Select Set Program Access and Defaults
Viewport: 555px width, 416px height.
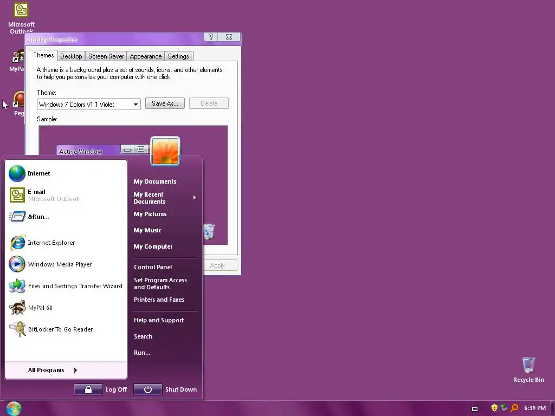point(160,284)
